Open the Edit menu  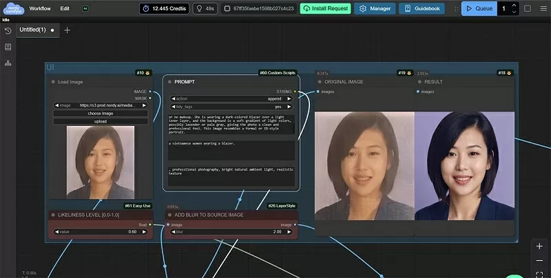click(x=65, y=8)
